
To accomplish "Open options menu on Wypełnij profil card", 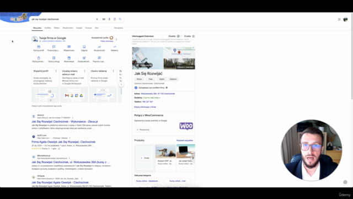I will 56,71.
